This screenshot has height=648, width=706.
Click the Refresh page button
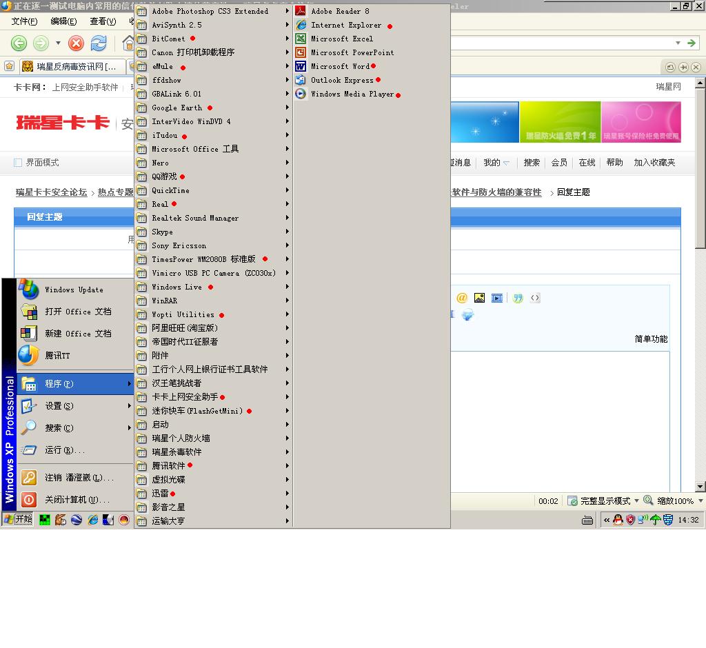(99, 43)
